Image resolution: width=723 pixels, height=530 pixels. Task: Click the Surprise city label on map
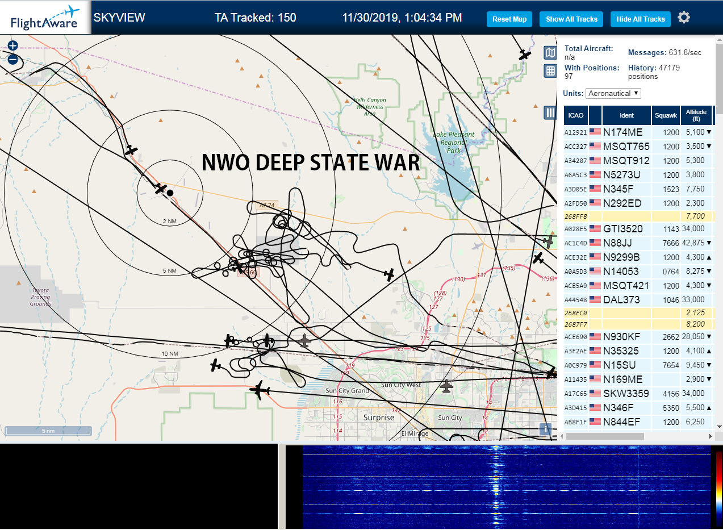coord(379,418)
